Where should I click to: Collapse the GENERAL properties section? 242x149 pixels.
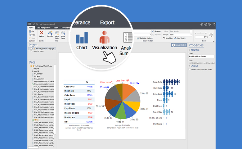pyautogui.click(x=189, y=50)
